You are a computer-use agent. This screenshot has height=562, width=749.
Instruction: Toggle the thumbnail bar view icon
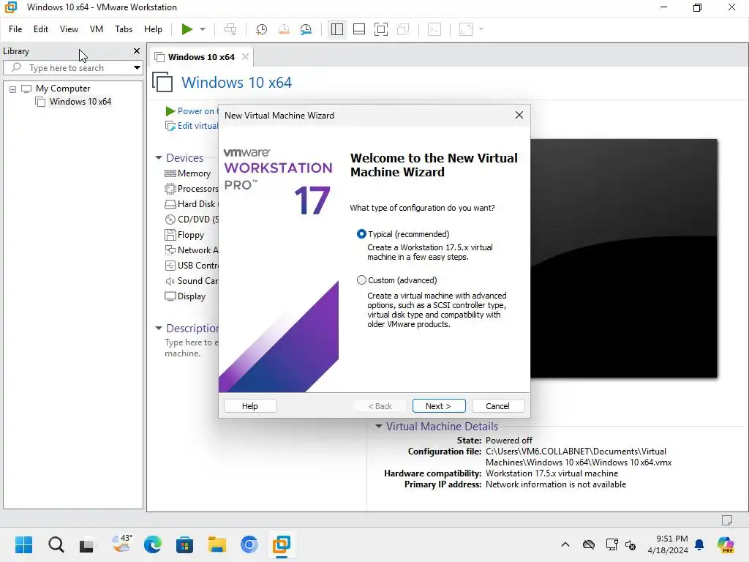pyautogui.click(x=358, y=29)
